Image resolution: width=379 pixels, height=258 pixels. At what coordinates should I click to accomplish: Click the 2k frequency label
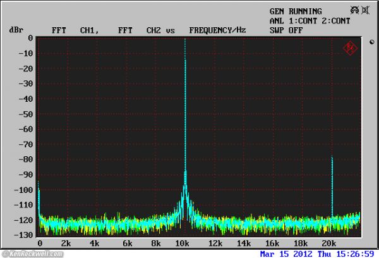click(66, 243)
